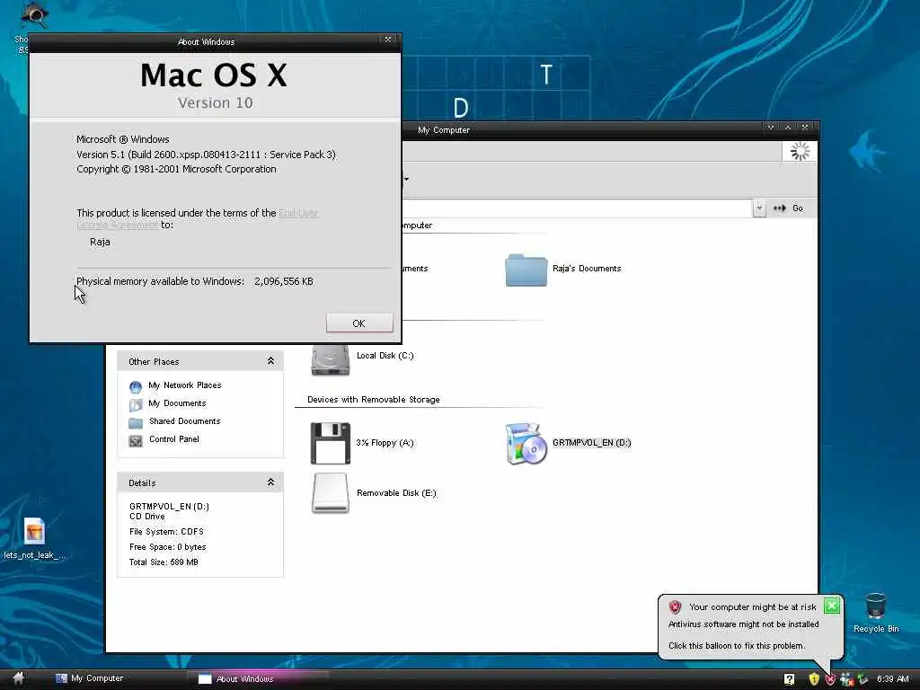This screenshot has height=690, width=920.
Task: Click the Control Panel icon in sidebar
Action: (x=136, y=440)
